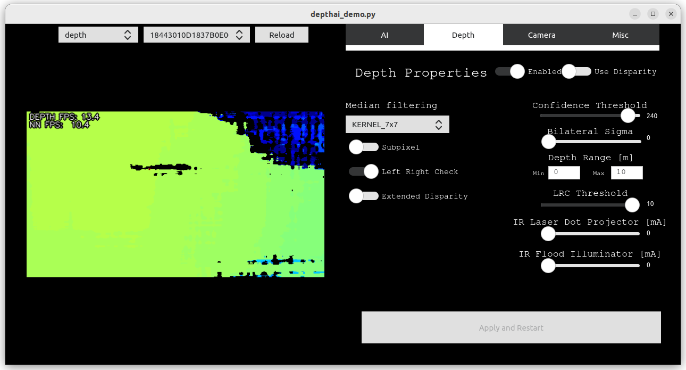The image size is (686, 370).
Task: Switch to the AI tab
Action: pos(384,35)
